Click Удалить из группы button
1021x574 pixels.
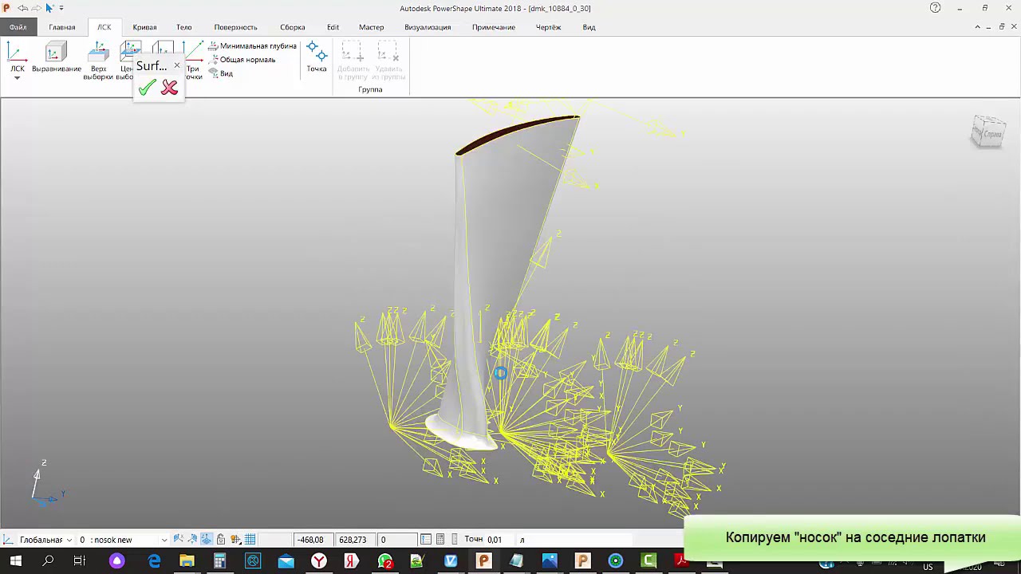pyautogui.click(x=388, y=61)
